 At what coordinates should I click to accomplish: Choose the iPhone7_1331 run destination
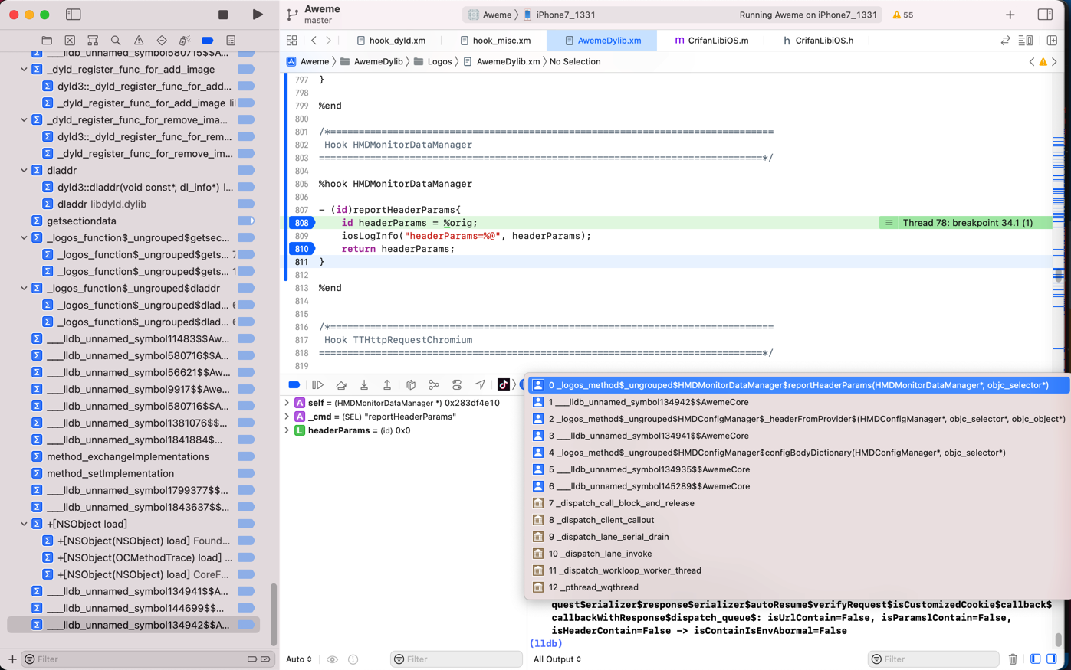coord(559,15)
